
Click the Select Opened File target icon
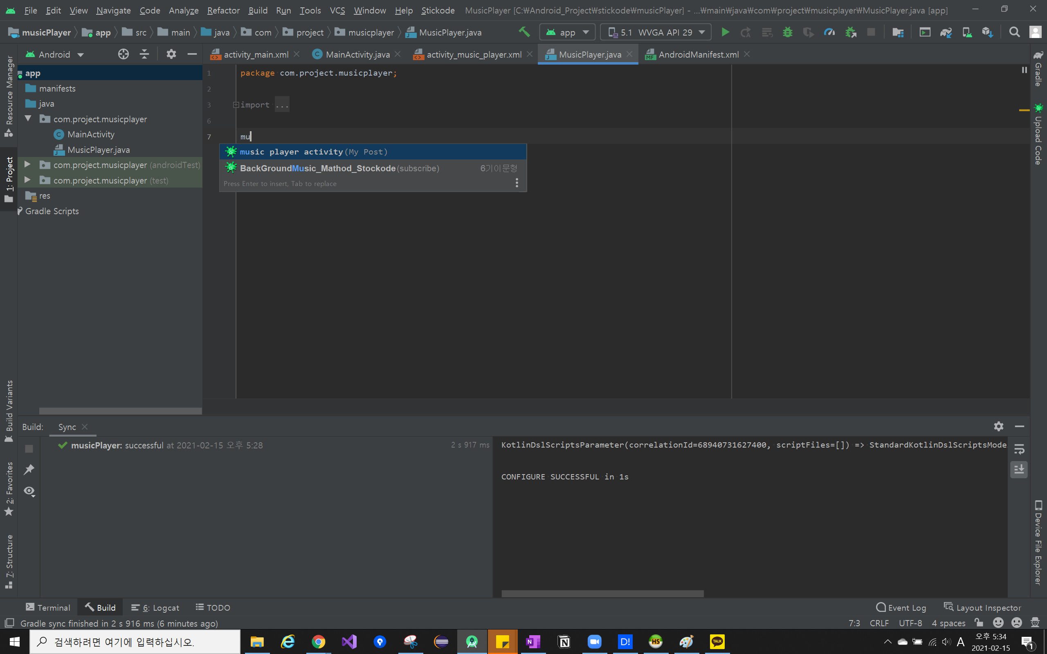click(123, 54)
